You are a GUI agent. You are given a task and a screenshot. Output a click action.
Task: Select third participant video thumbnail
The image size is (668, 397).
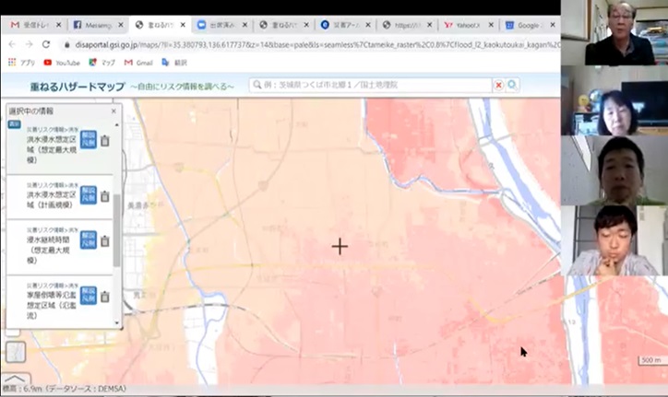pyautogui.click(x=614, y=170)
